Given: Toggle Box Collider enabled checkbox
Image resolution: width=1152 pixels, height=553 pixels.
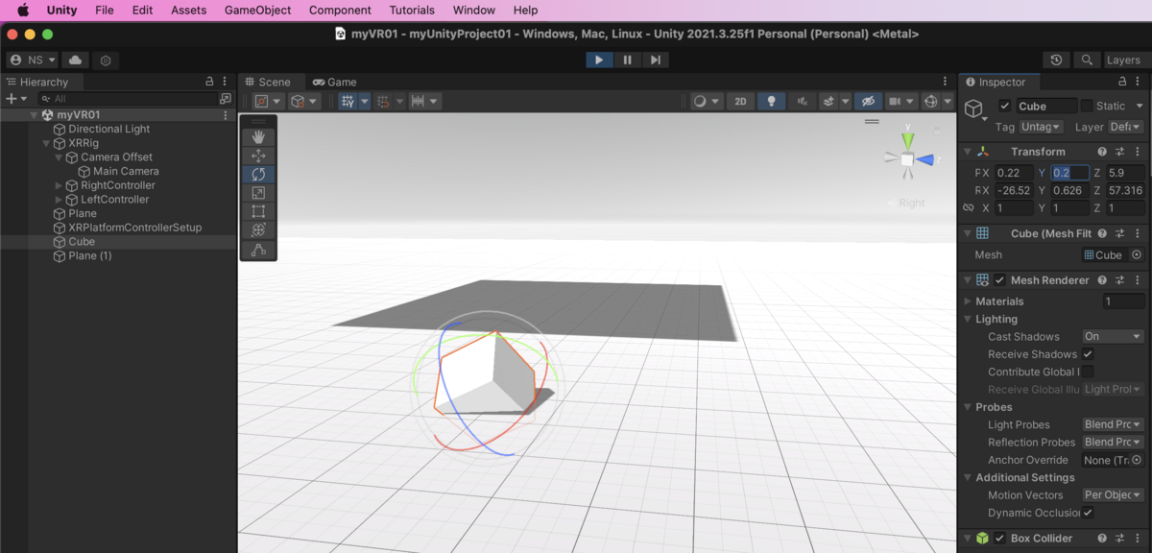Looking at the screenshot, I should tap(999, 539).
